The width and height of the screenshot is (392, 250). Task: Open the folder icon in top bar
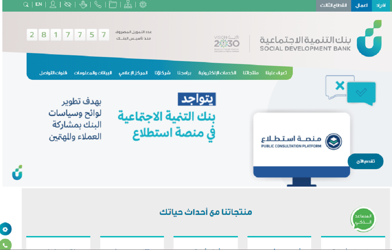[x=113, y=4]
